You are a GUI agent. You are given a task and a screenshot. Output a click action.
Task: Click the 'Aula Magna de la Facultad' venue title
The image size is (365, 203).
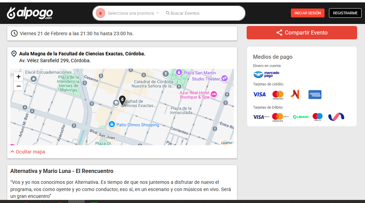[x=82, y=54]
